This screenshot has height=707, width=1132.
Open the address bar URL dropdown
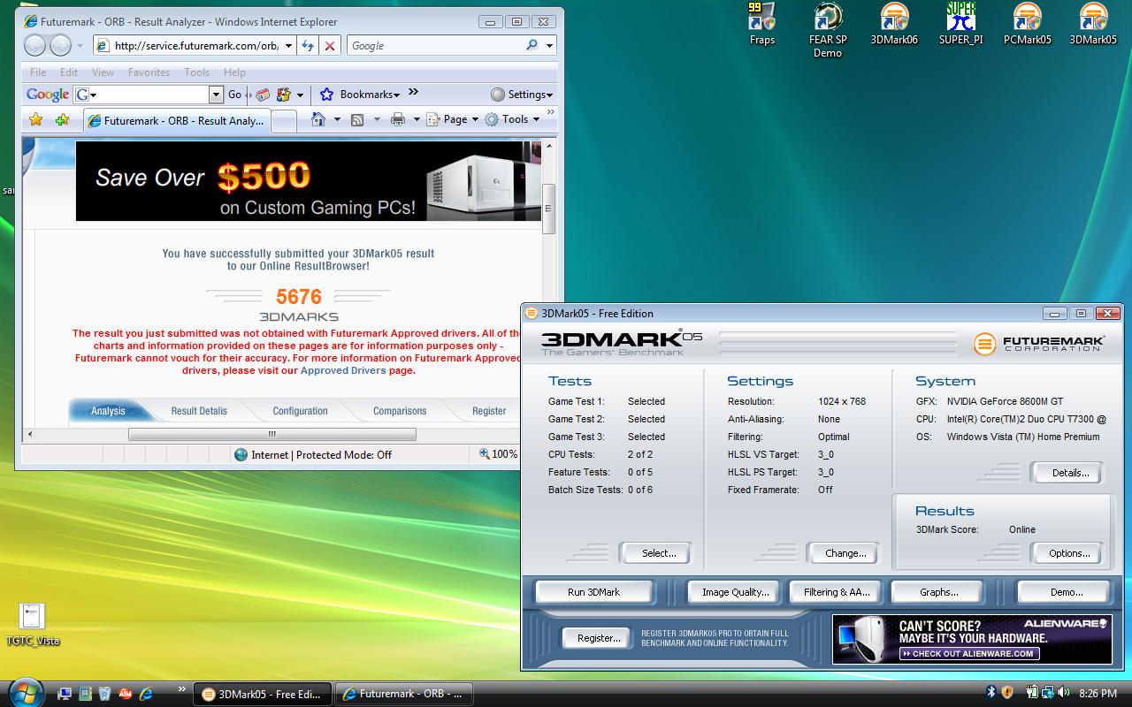coord(287,45)
